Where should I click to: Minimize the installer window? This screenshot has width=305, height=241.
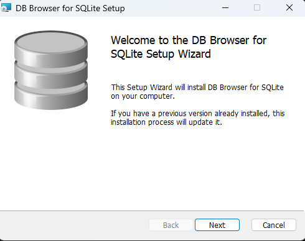coord(225,7)
